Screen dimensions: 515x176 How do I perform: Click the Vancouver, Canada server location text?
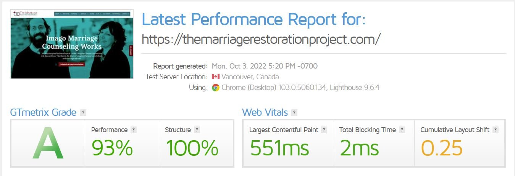(250, 77)
